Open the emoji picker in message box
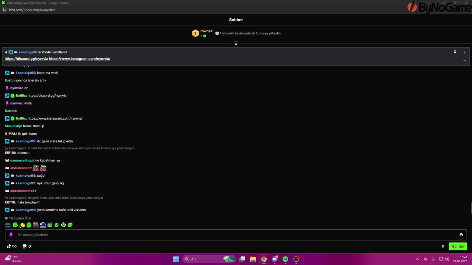 pyautogui.click(x=461, y=235)
